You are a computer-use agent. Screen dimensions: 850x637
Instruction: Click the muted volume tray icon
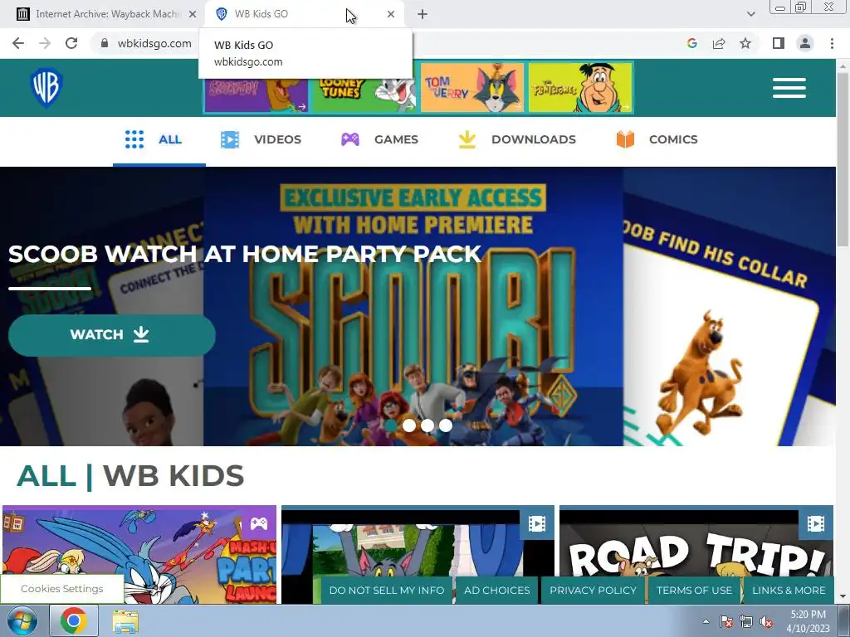point(766,621)
